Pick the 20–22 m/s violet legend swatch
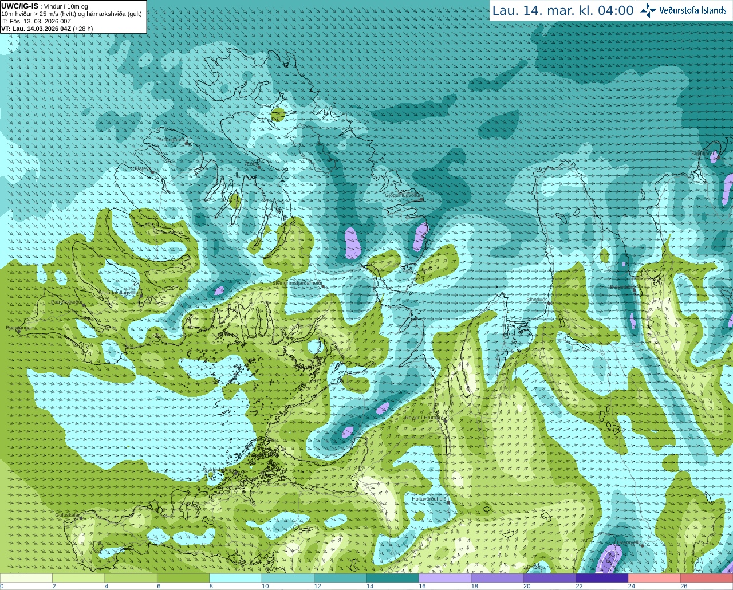Screen dimensions: 733x590 coord(550,578)
